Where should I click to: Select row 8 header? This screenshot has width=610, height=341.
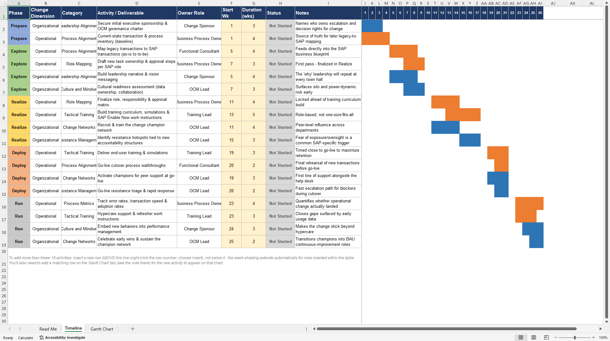pos(4,102)
